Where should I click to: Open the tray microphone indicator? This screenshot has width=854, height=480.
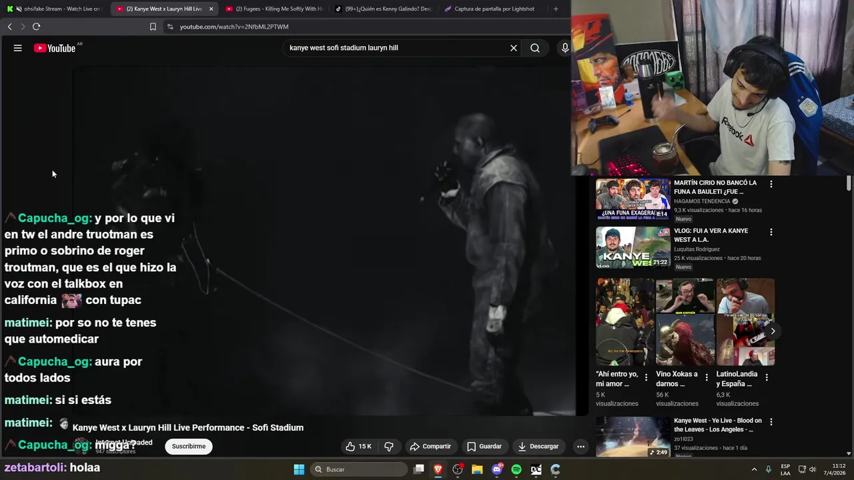[x=769, y=469]
